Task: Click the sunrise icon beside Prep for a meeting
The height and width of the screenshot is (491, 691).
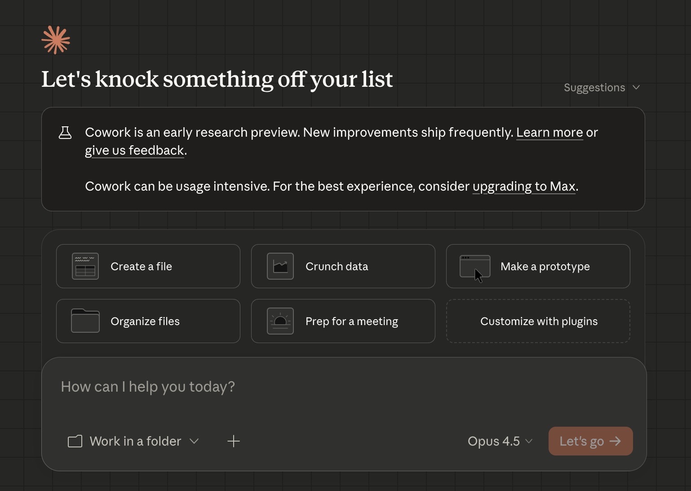Action: pyautogui.click(x=280, y=321)
